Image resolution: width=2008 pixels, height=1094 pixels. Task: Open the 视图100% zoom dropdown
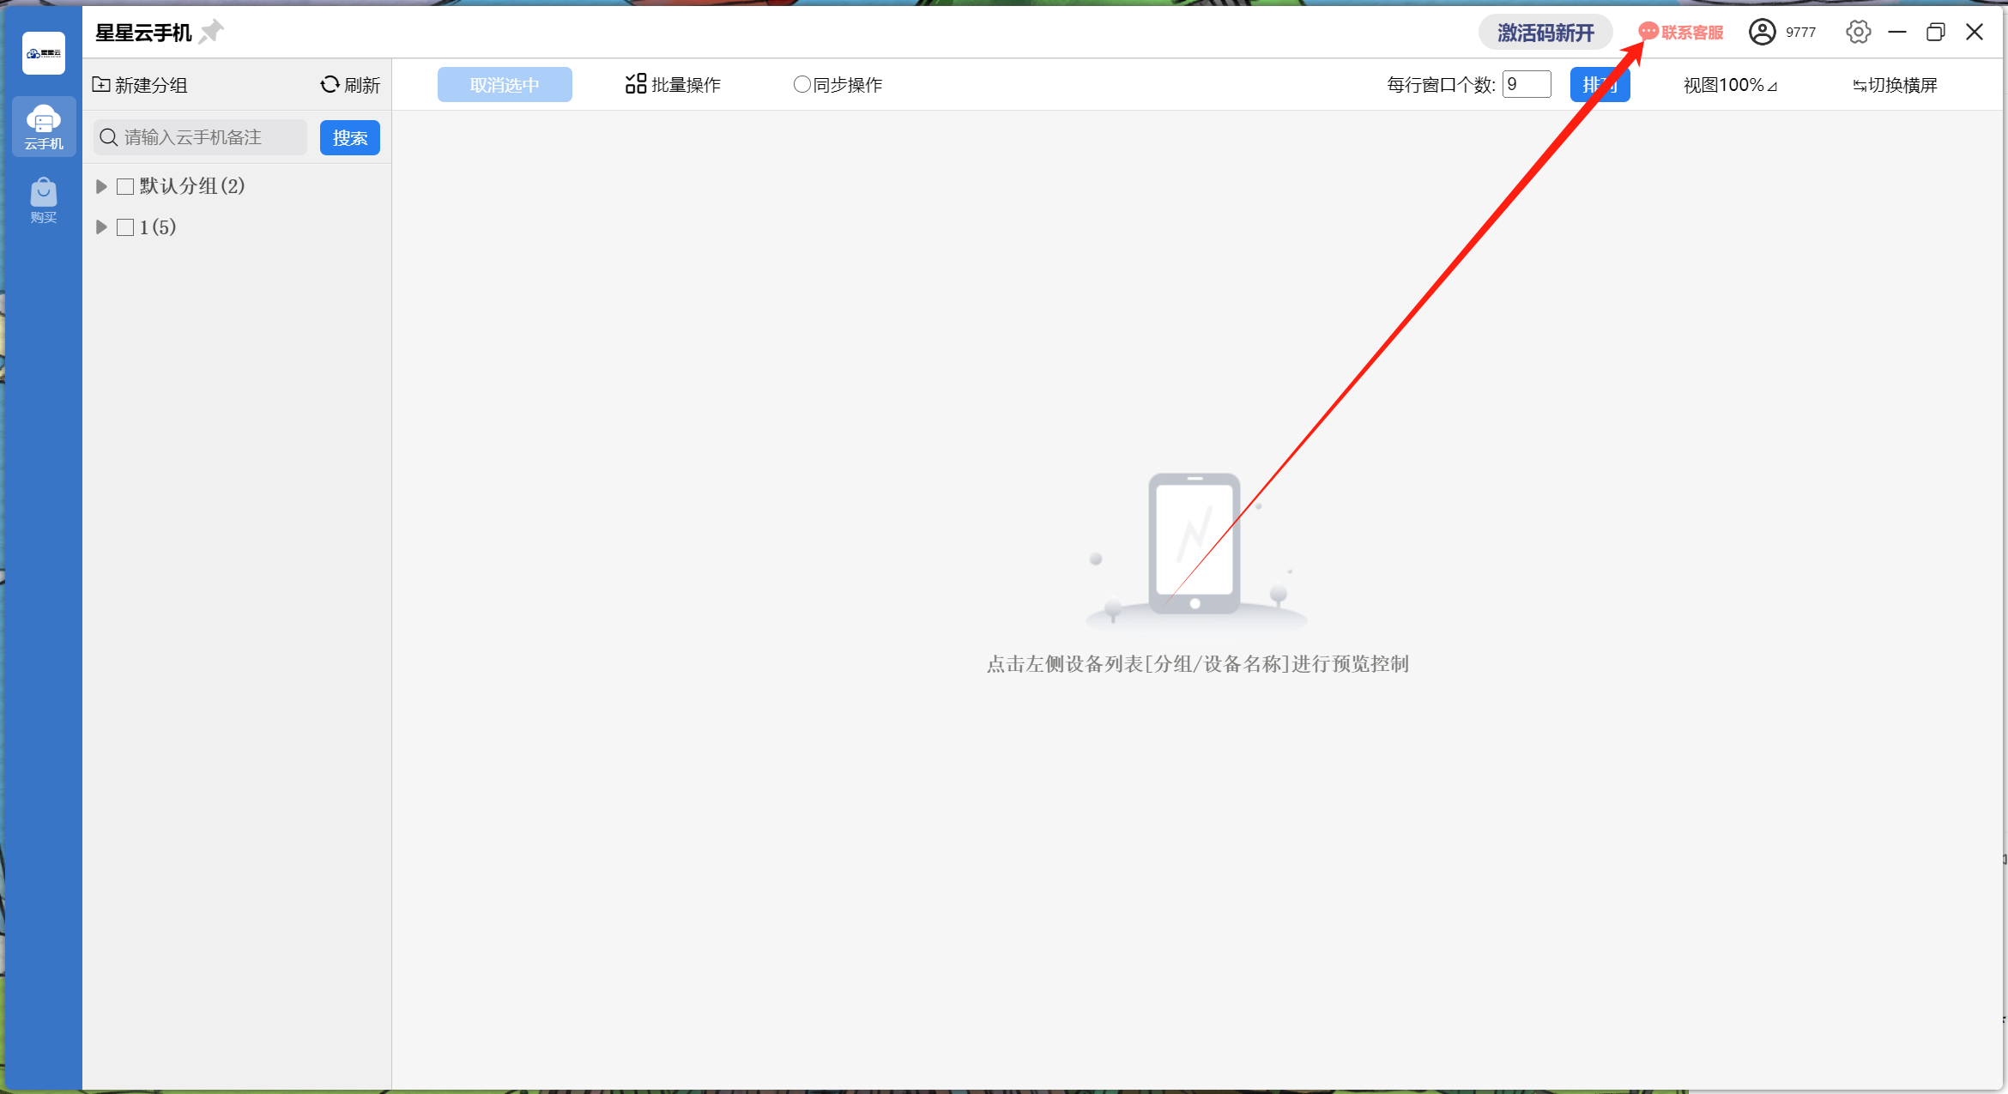(x=1729, y=85)
